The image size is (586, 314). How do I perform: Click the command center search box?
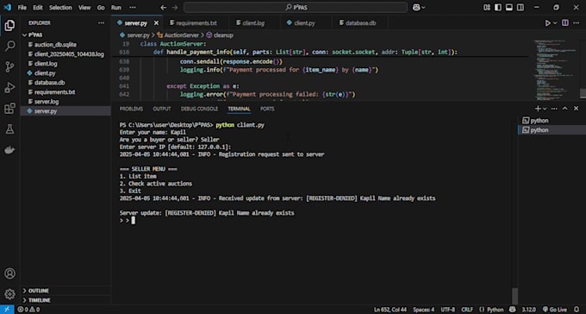(296, 8)
